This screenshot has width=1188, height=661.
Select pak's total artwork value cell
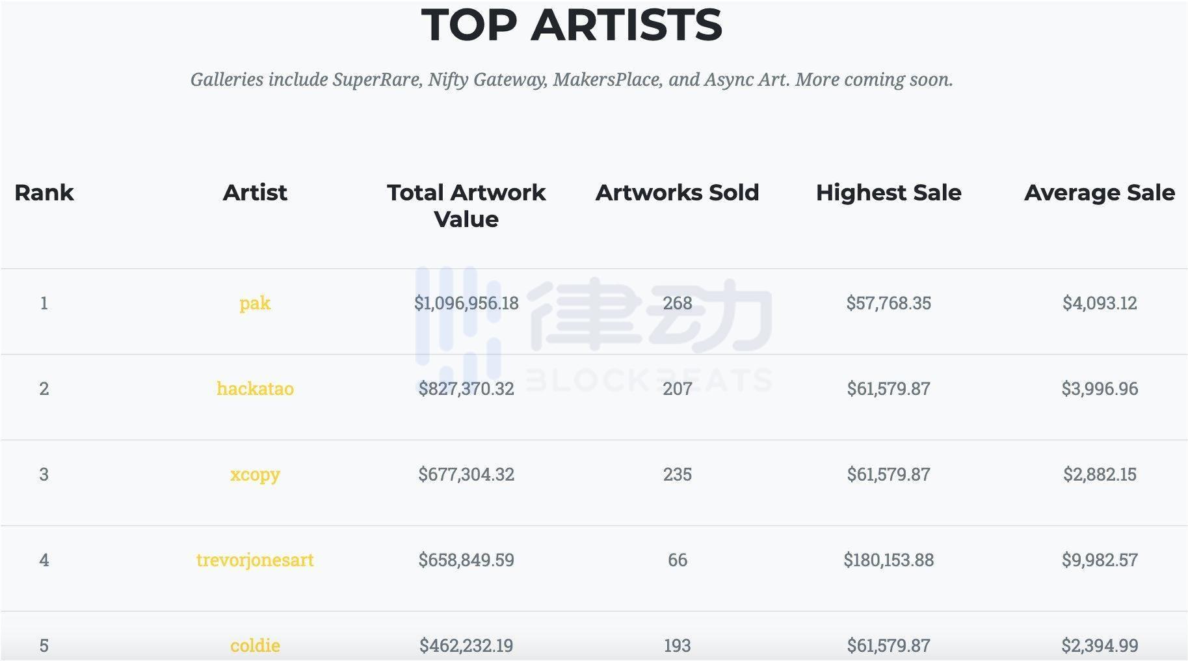pos(466,303)
